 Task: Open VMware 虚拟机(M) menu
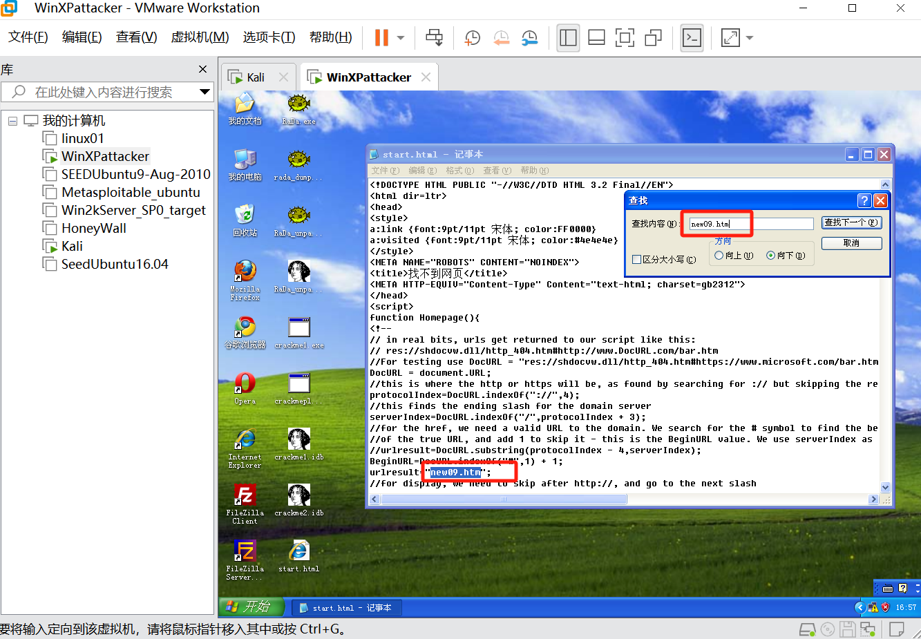(200, 37)
